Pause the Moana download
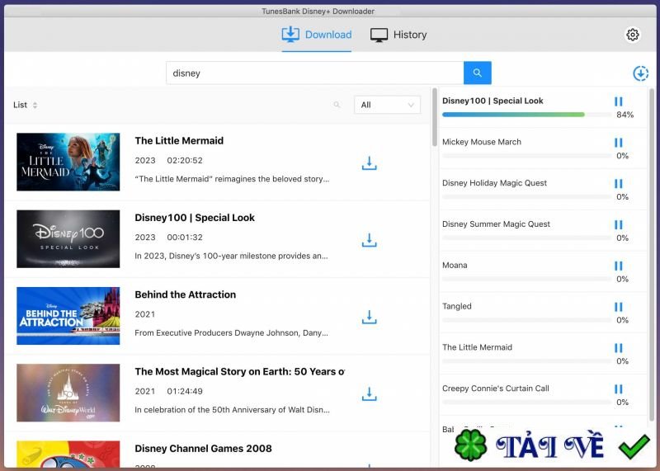660x471 pixels. pos(619,266)
